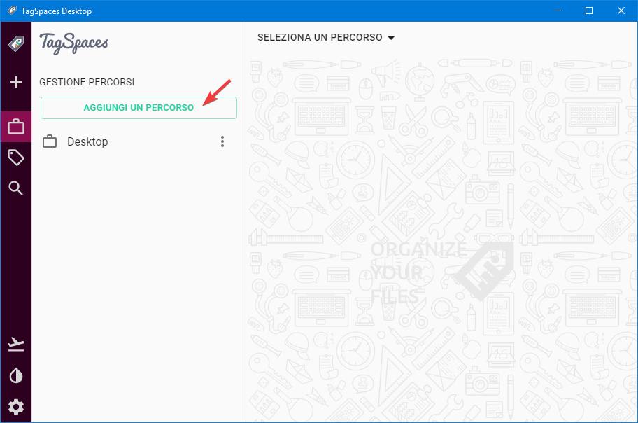The height and width of the screenshot is (423, 638).
Task: Click the plus icon to create new file
Action: (x=16, y=82)
